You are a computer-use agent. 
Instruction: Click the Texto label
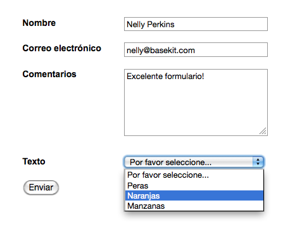pos(34,161)
